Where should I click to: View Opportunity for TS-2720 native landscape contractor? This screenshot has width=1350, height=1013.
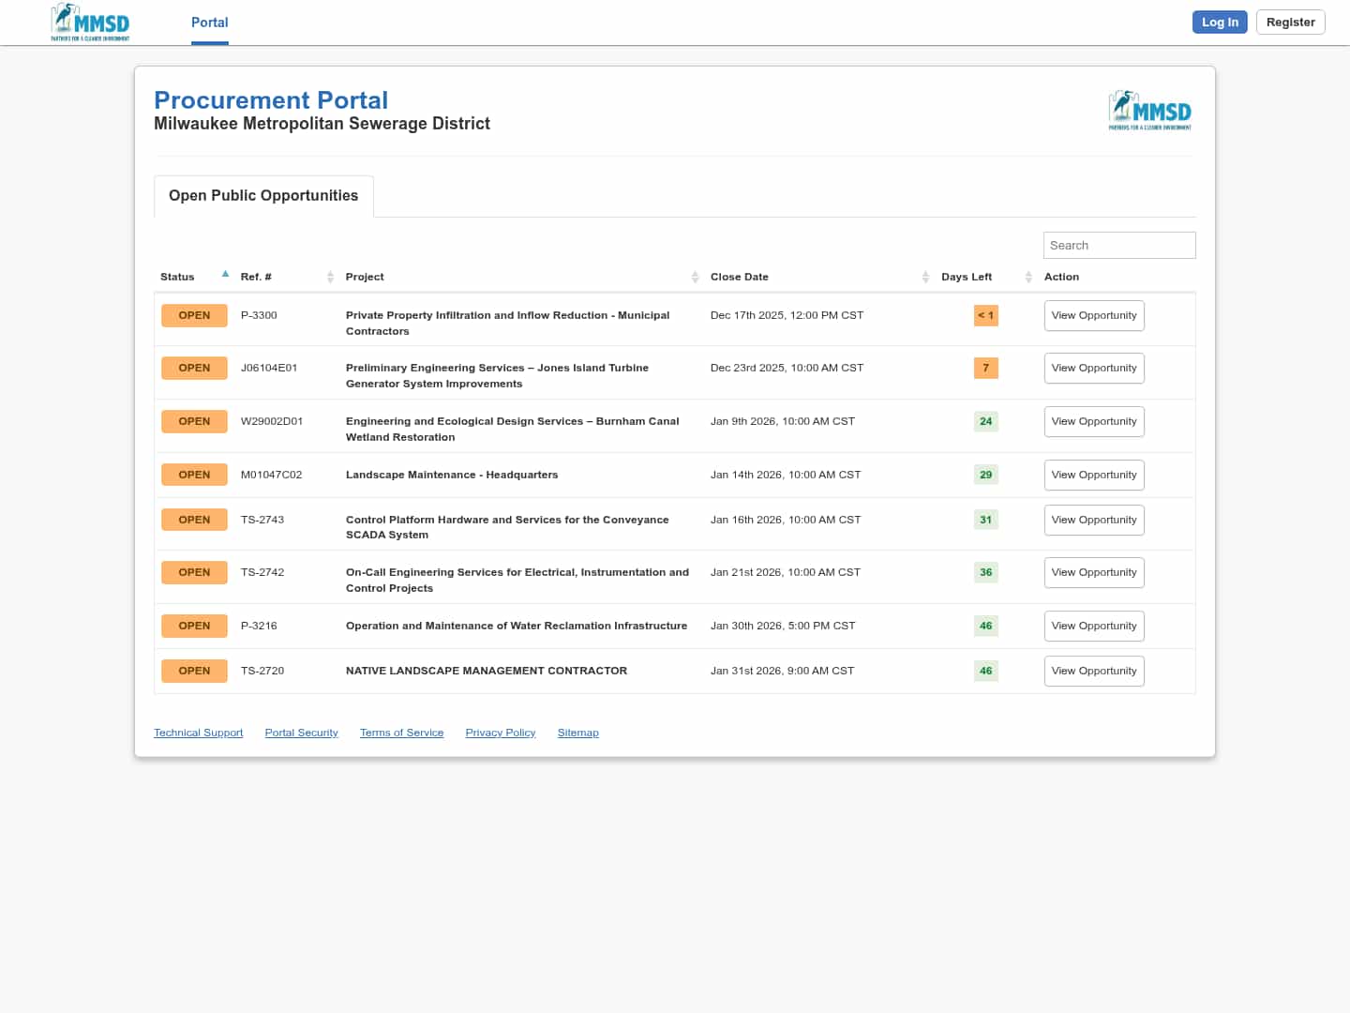1093,672
